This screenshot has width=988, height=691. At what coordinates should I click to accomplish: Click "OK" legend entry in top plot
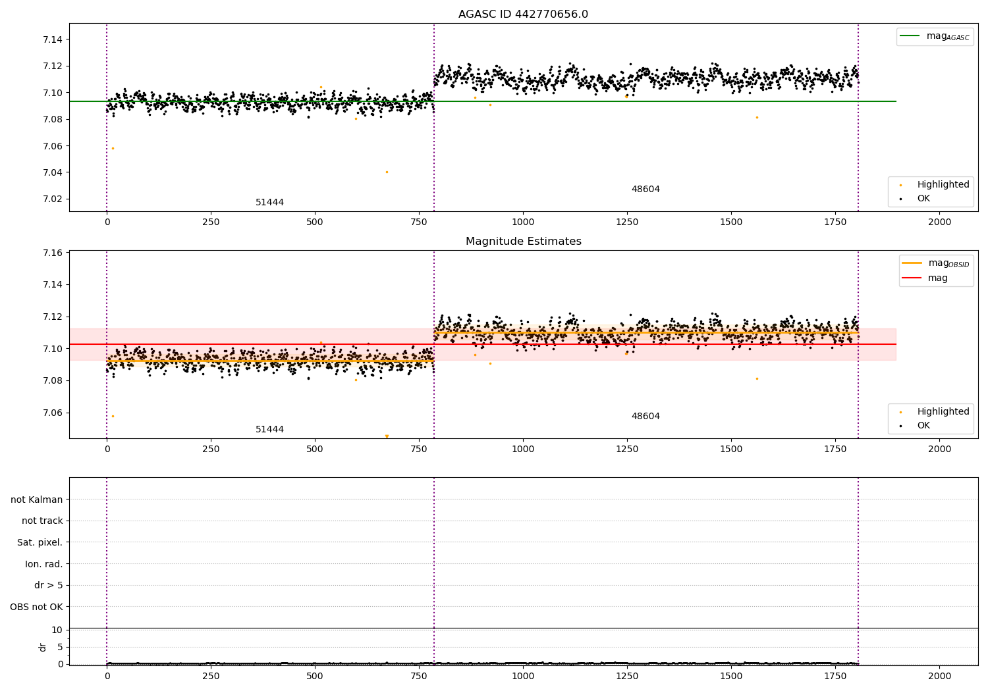[923, 199]
